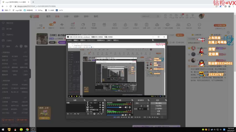Open notification bell icon in Douyu header
The height and width of the screenshot is (132, 236).
[187, 16]
